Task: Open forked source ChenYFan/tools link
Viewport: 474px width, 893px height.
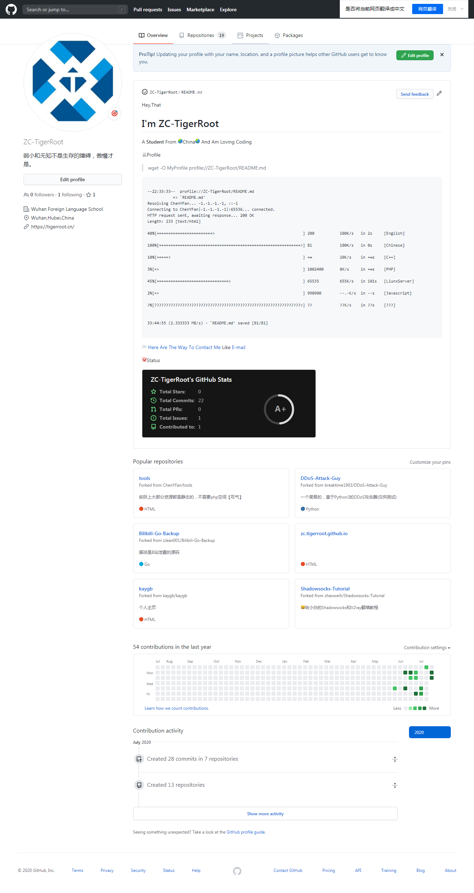Action: click(x=177, y=485)
